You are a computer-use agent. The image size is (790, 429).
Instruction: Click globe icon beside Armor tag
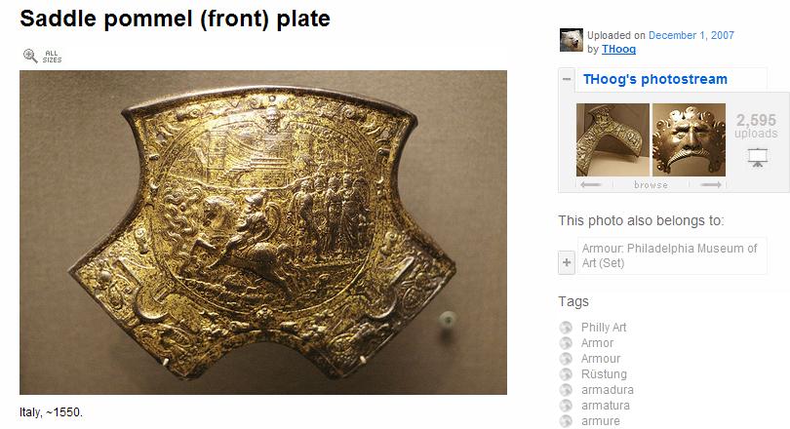coord(566,343)
